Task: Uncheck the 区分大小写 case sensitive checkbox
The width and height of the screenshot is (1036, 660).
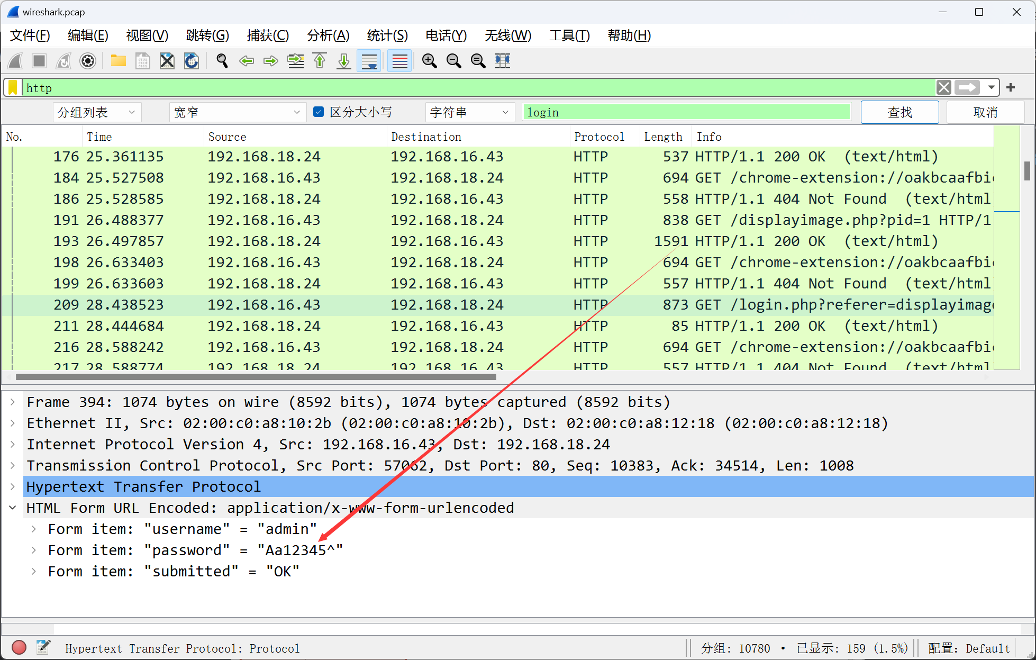Action: click(319, 112)
